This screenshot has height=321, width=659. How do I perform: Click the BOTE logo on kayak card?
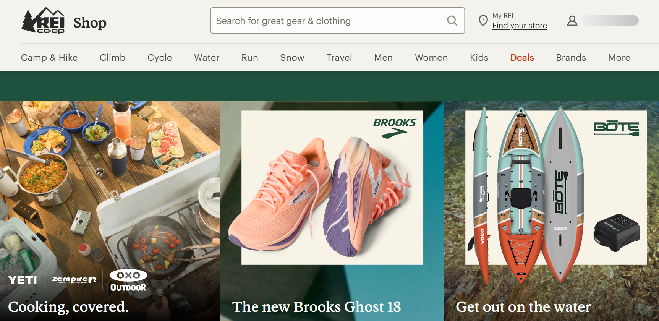point(617,128)
